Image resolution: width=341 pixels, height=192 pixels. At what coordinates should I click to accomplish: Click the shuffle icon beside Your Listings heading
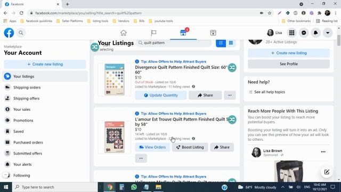(x=95, y=47)
